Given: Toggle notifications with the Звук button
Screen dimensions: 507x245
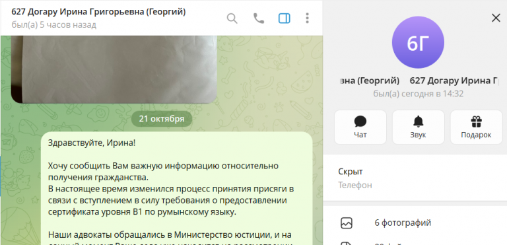Looking at the screenshot, I should click(x=418, y=127).
